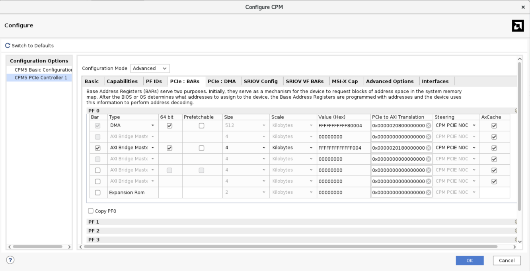Open the DMA BAR Type dropdown
Image resolution: width=530 pixels, height=271 pixels.
152,126
